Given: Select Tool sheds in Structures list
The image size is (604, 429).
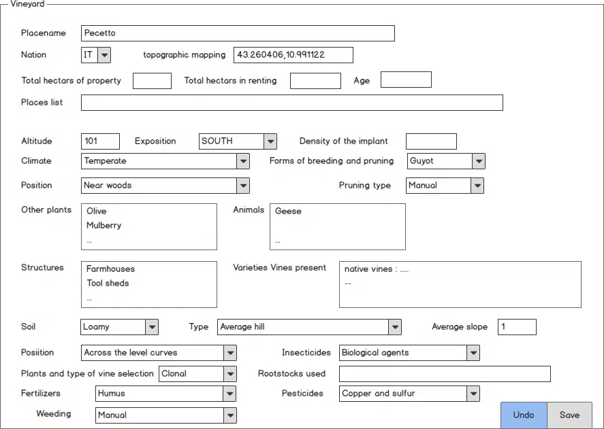Looking at the screenshot, I should point(108,284).
